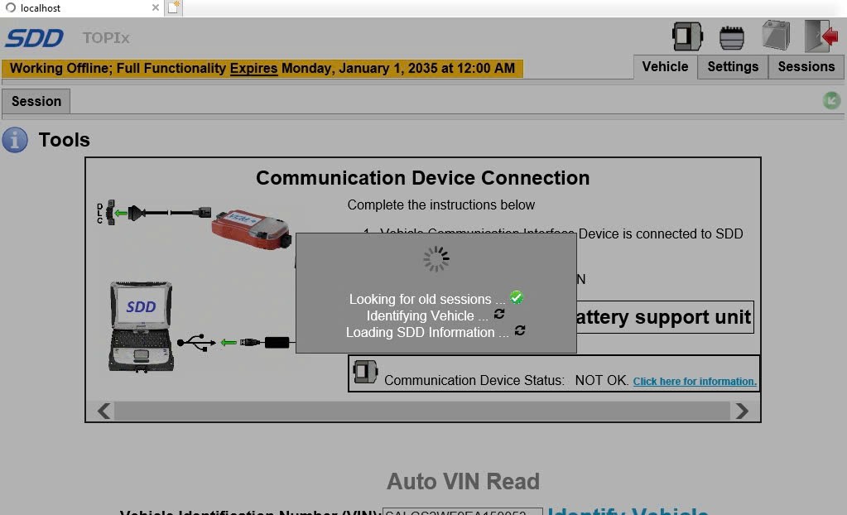
Task: Switch to the Settings tab
Action: click(x=732, y=67)
